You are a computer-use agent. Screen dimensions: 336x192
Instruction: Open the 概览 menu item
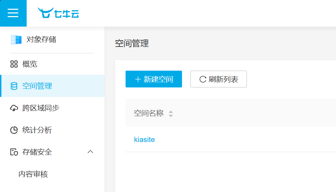click(30, 64)
